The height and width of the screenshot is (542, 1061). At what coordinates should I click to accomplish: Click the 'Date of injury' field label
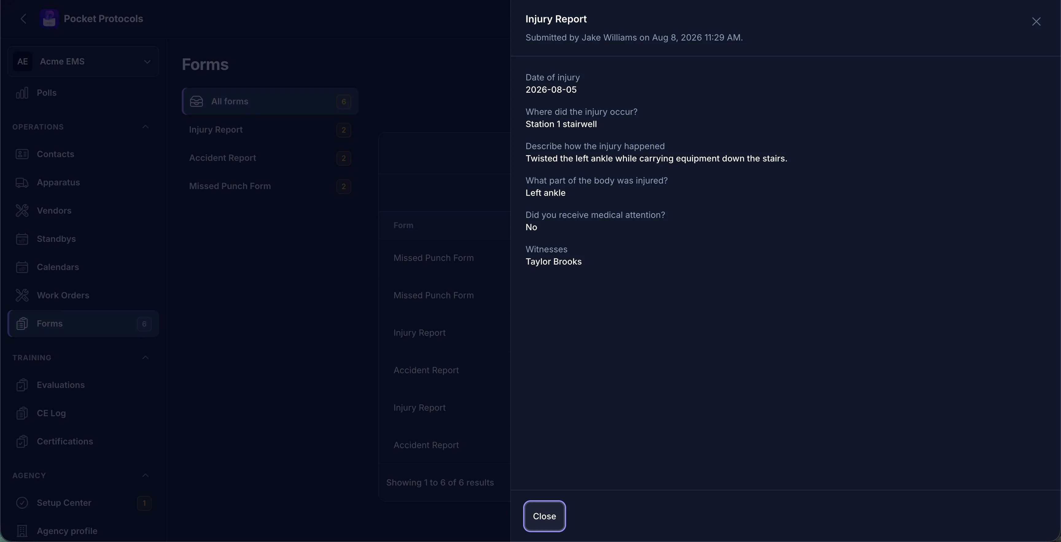(552, 77)
